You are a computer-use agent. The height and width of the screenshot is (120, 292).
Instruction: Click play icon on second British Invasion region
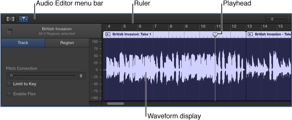tap(250, 34)
